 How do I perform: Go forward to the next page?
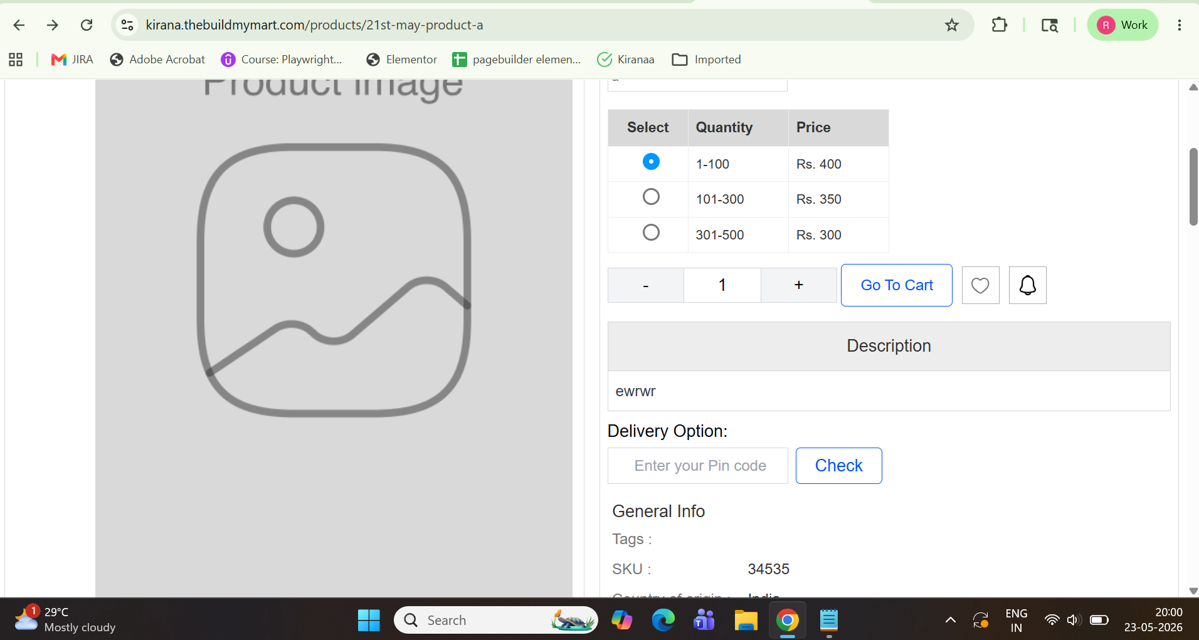tap(53, 25)
